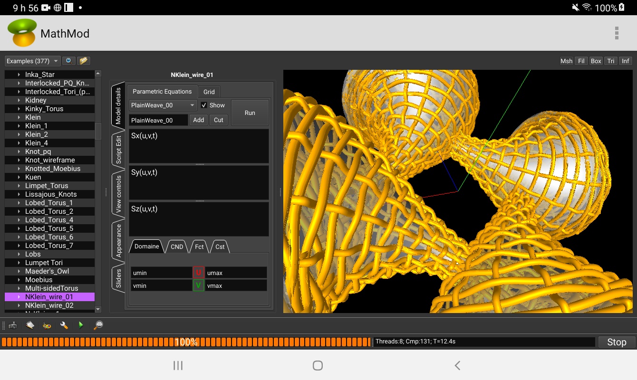Click the Stop button
The image size is (637, 380).
(616, 342)
